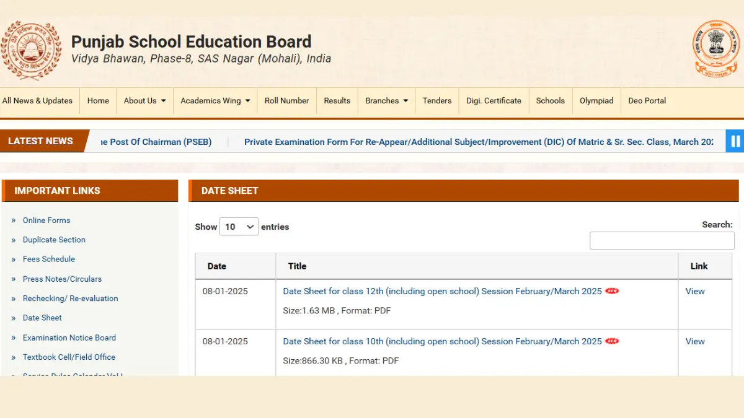Screen dimensions: 744x418
Task: Open the Rechecking/ Re-evaluation link
Action: click(x=70, y=298)
